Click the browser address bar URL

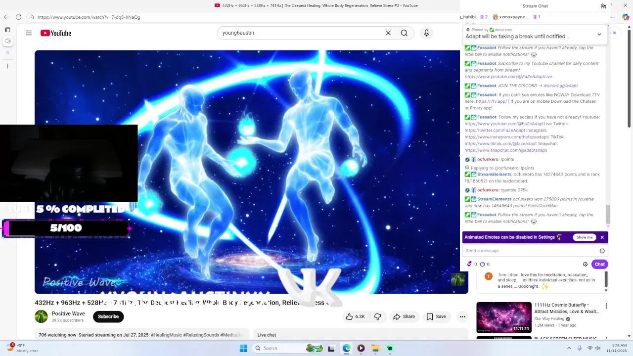pyautogui.click(x=89, y=17)
